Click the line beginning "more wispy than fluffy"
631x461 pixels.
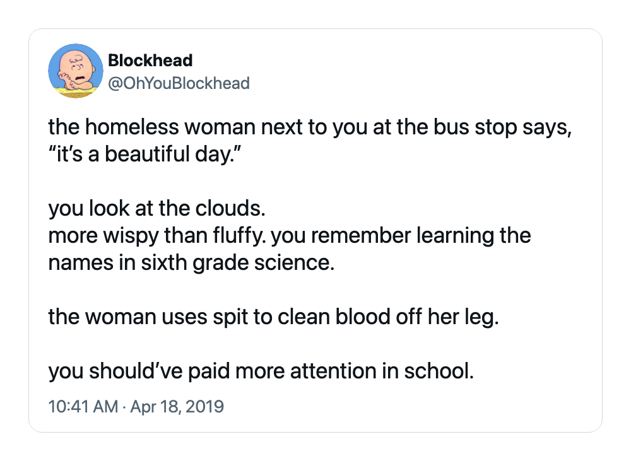click(x=290, y=236)
